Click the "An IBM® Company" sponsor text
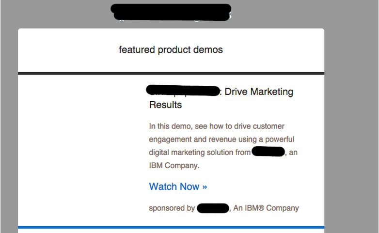This screenshot has height=233, width=379. pos(266,208)
